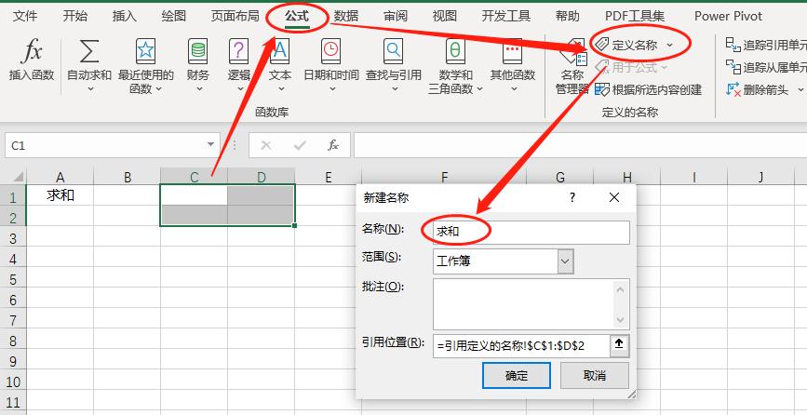Switch to the View (视图) tab
This screenshot has width=807, height=415.
(445, 16)
